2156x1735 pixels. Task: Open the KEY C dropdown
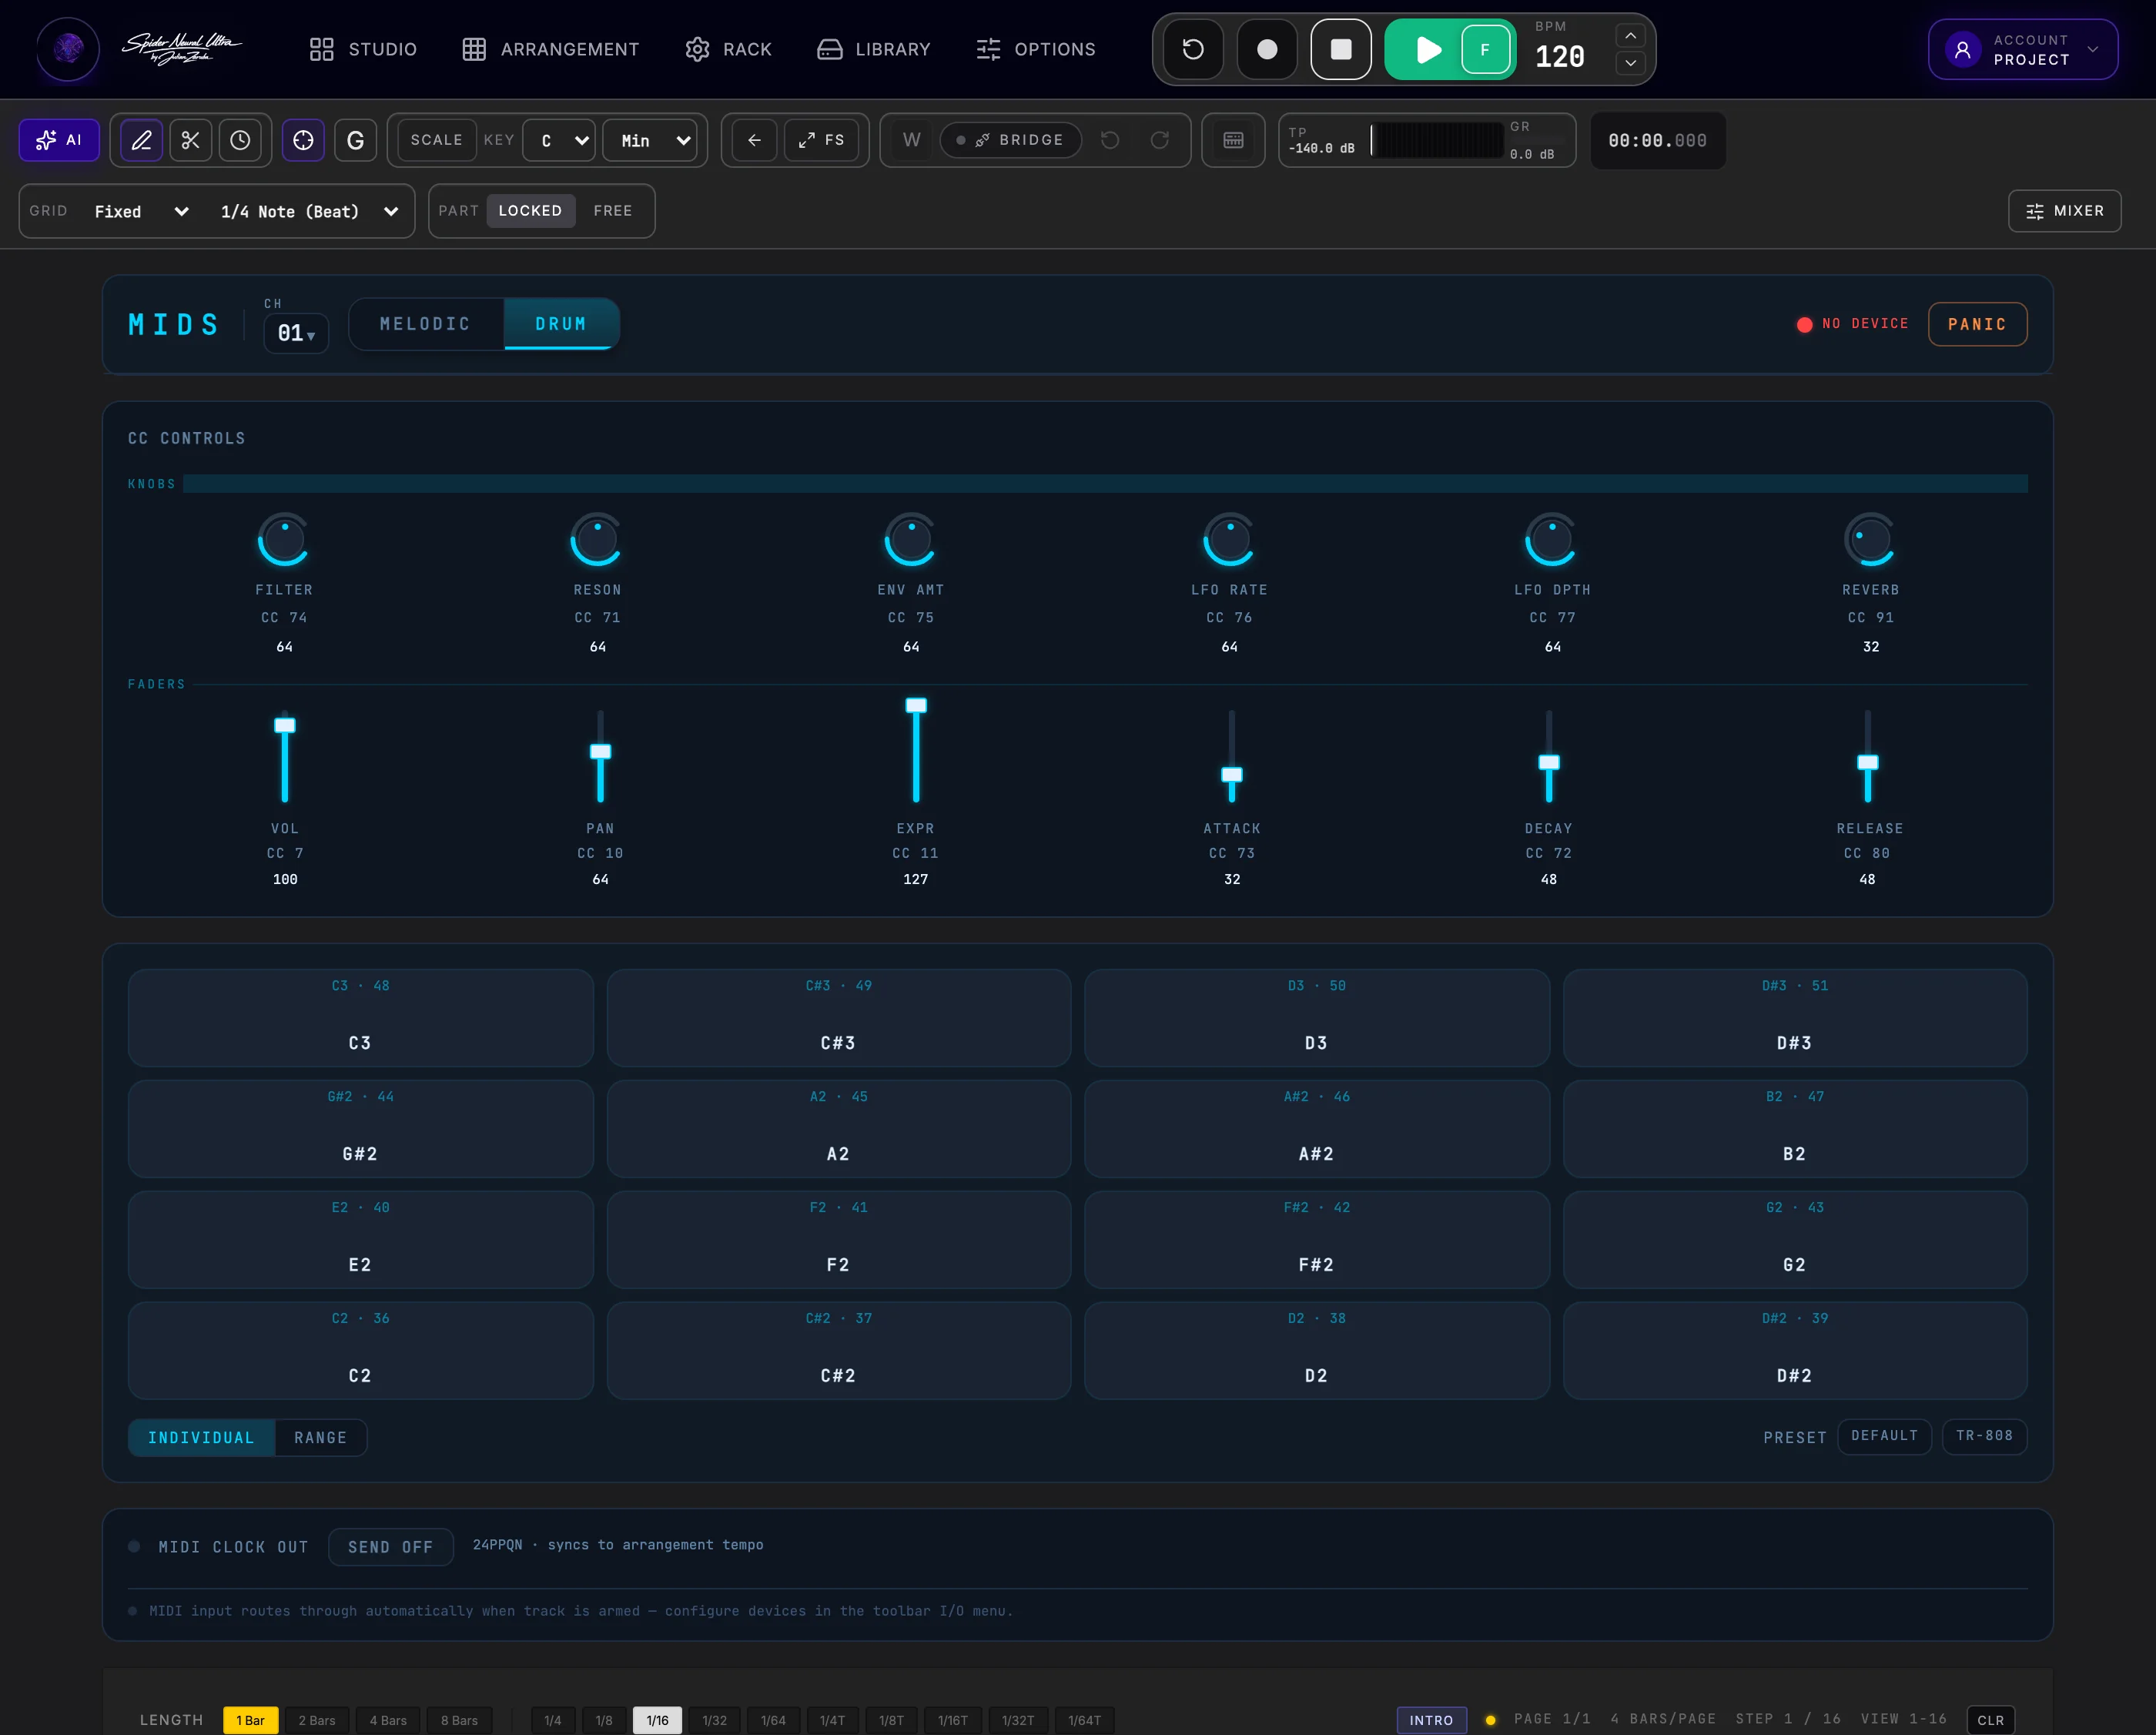[560, 140]
